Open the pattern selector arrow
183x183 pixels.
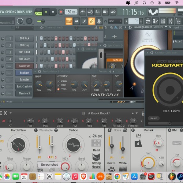[126, 21]
